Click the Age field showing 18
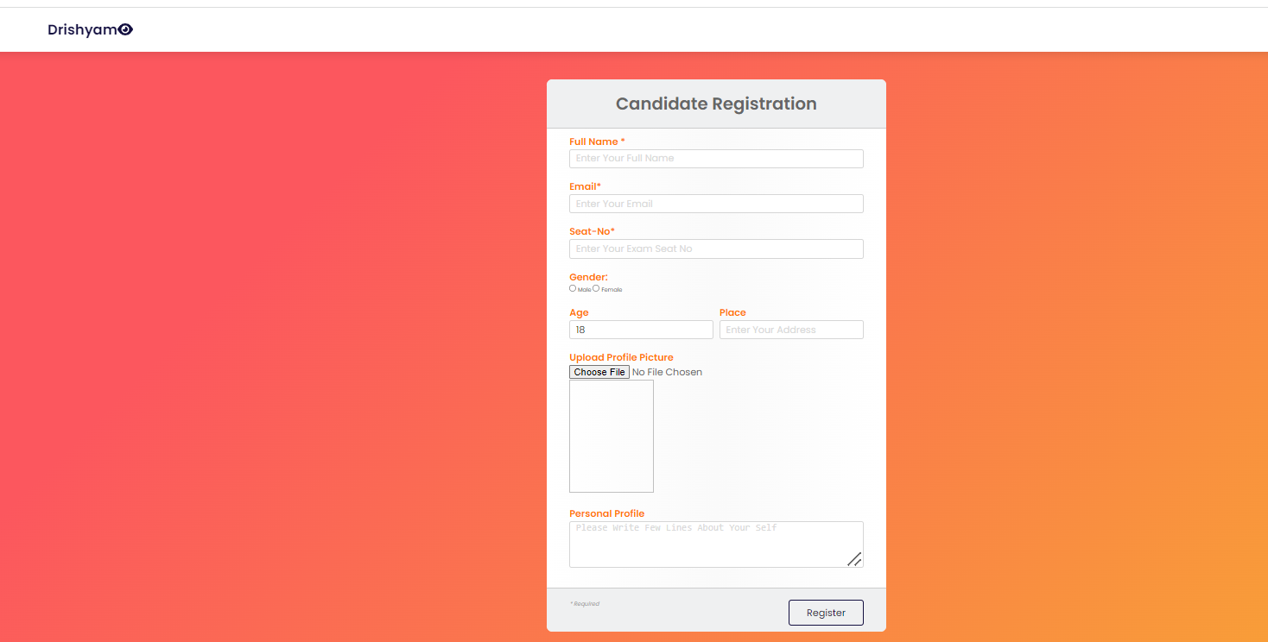 click(x=641, y=329)
